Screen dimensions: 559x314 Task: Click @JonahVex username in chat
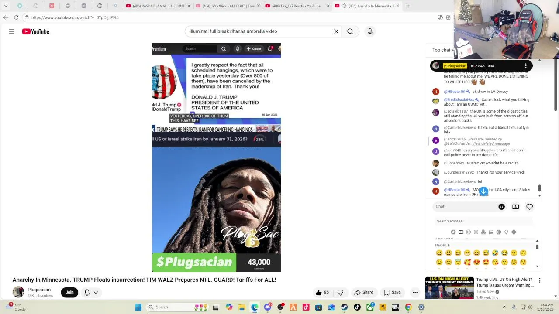point(454,163)
